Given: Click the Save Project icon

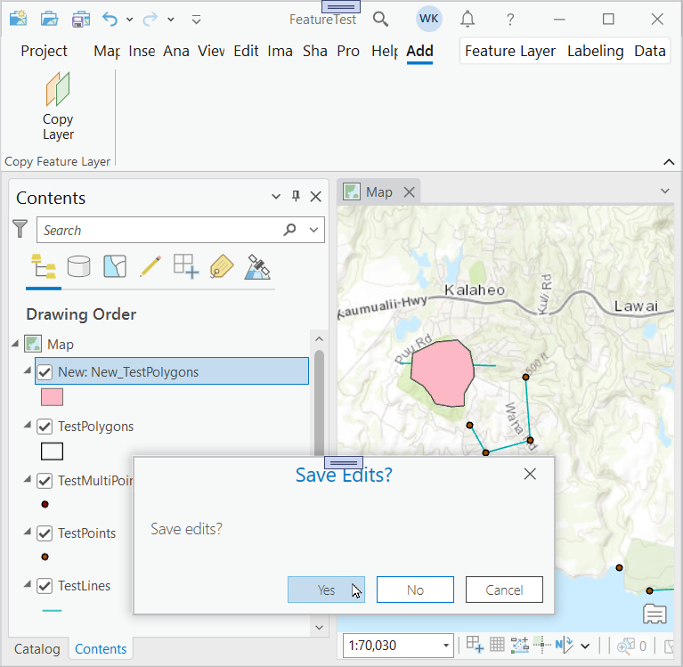Looking at the screenshot, I should click(x=81, y=20).
